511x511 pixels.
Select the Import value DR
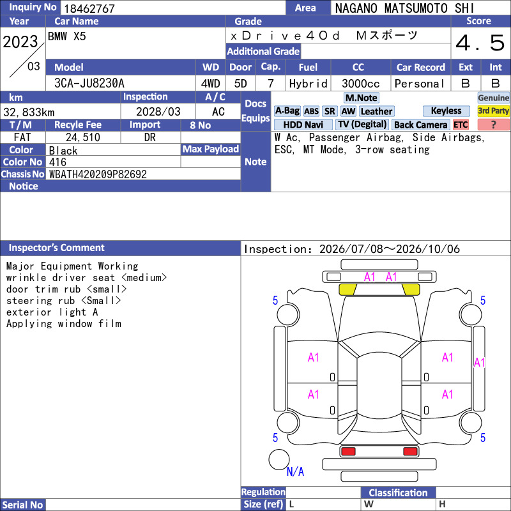pos(150,137)
